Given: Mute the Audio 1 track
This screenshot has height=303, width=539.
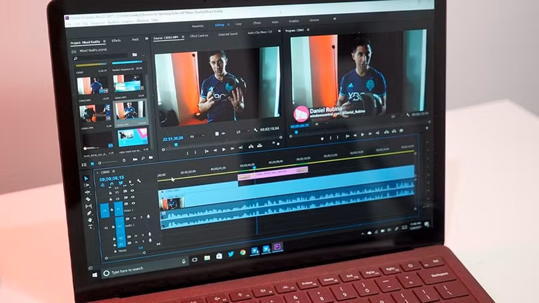Looking at the screenshot, I should tap(134, 218).
